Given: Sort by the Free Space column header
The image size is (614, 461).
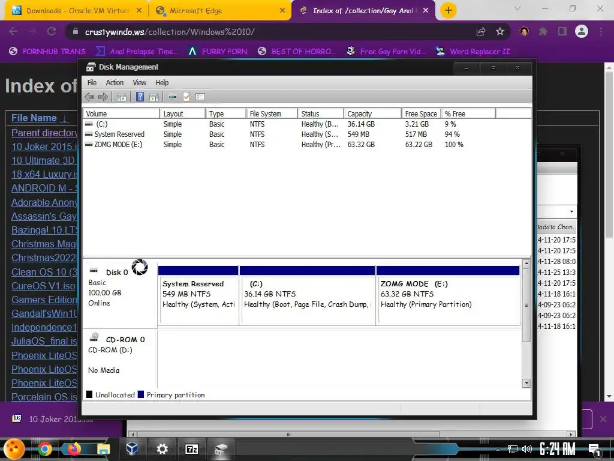Looking at the screenshot, I should [422, 113].
